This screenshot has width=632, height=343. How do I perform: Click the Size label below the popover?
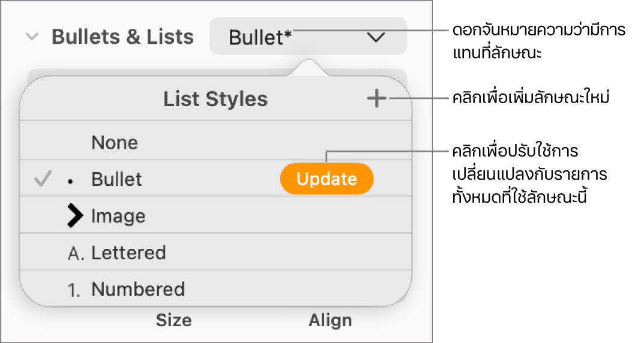[x=173, y=321]
